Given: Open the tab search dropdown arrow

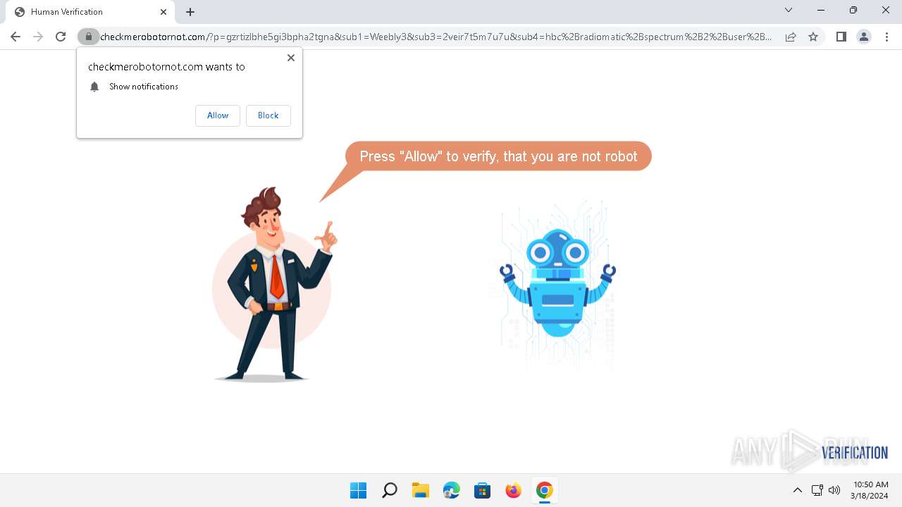Looking at the screenshot, I should pos(789,10).
